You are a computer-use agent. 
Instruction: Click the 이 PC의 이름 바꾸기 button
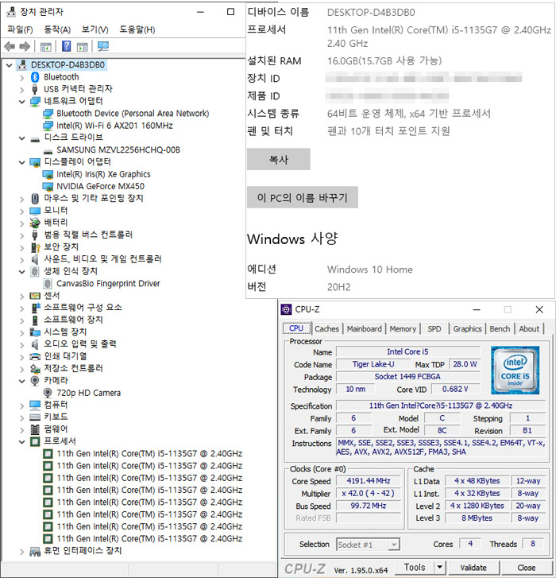(303, 197)
